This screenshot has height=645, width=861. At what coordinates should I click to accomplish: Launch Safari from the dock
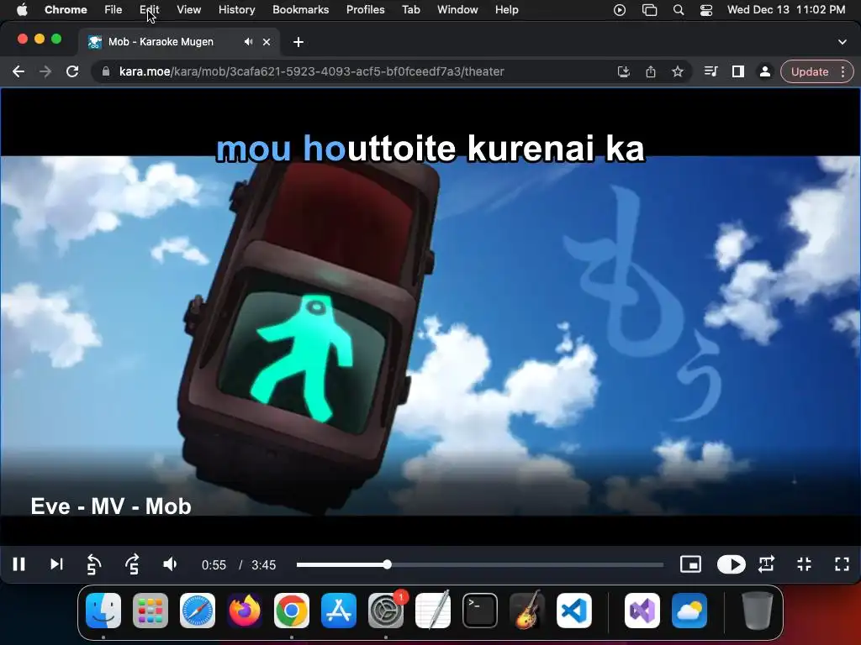pyautogui.click(x=198, y=611)
